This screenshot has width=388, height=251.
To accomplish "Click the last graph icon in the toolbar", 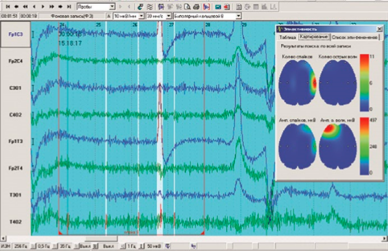I will pos(273,6).
